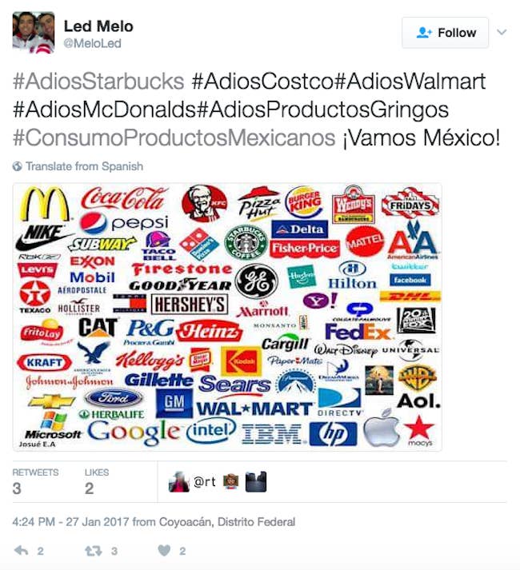The image size is (520, 570).
Task: Open the emoji-face retweeter avatar
Action: tap(230, 482)
